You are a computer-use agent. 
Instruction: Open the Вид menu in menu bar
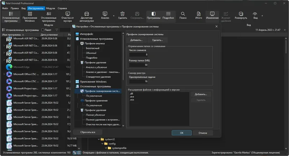point(23,8)
